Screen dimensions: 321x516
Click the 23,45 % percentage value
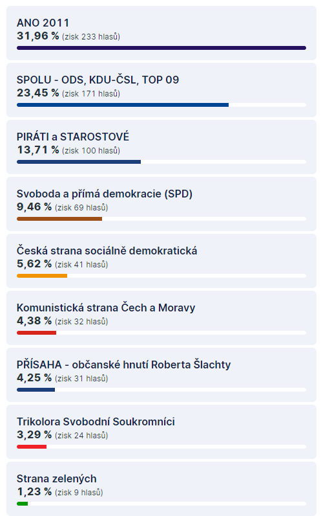[x=37, y=93]
